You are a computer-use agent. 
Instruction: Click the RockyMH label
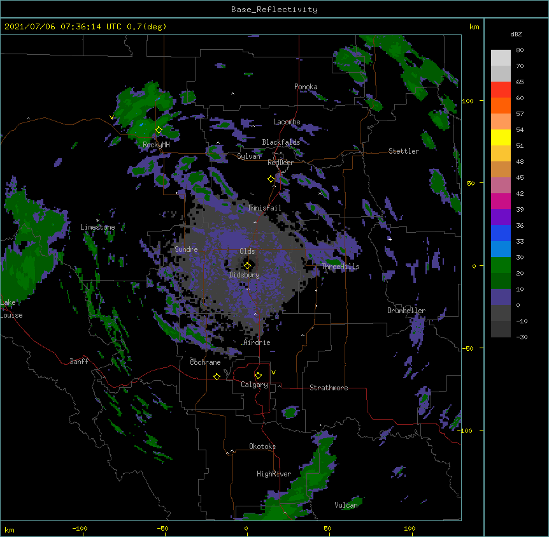tap(156, 145)
